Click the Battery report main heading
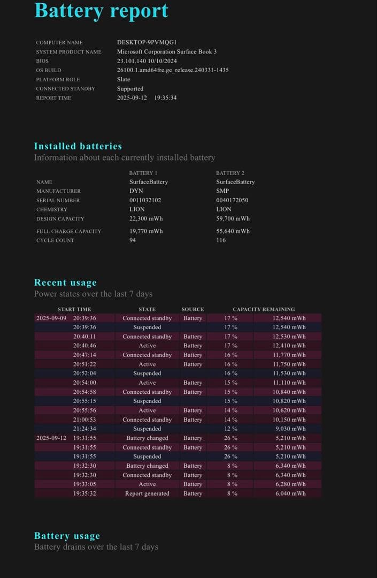Screen dimensions: 377x578 [101, 11]
